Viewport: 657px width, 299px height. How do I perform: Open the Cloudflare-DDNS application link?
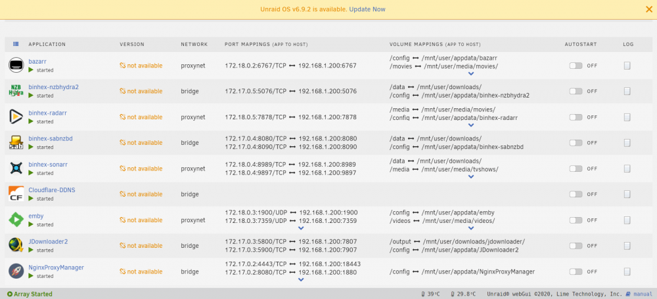click(52, 190)
